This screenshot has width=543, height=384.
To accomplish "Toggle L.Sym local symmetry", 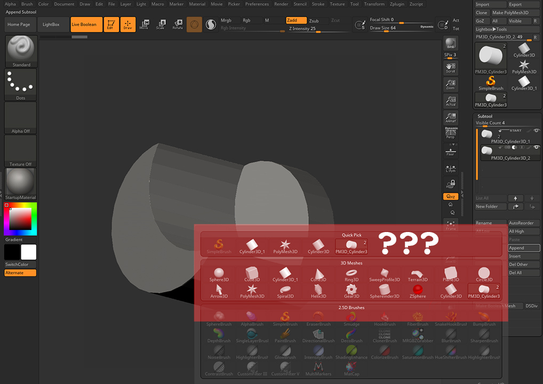I will click(x=451, y=167).
